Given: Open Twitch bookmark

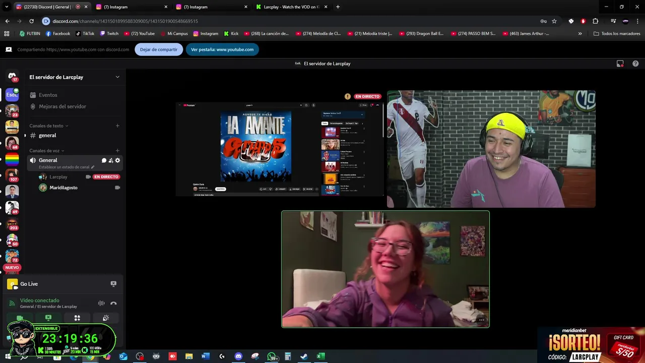Looking at the screenshot, I should pyautogui.click(x=109, y=34).
